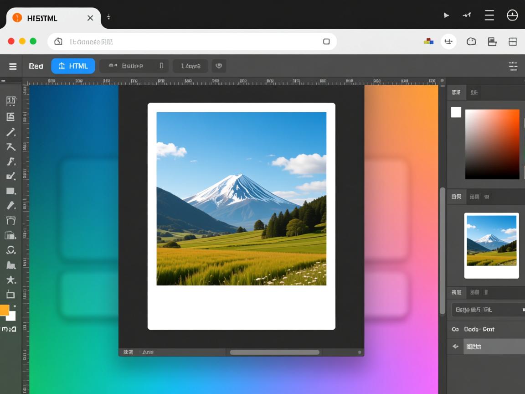
Task: Click the orange foreground color swatch
Action: coord(5,310)
